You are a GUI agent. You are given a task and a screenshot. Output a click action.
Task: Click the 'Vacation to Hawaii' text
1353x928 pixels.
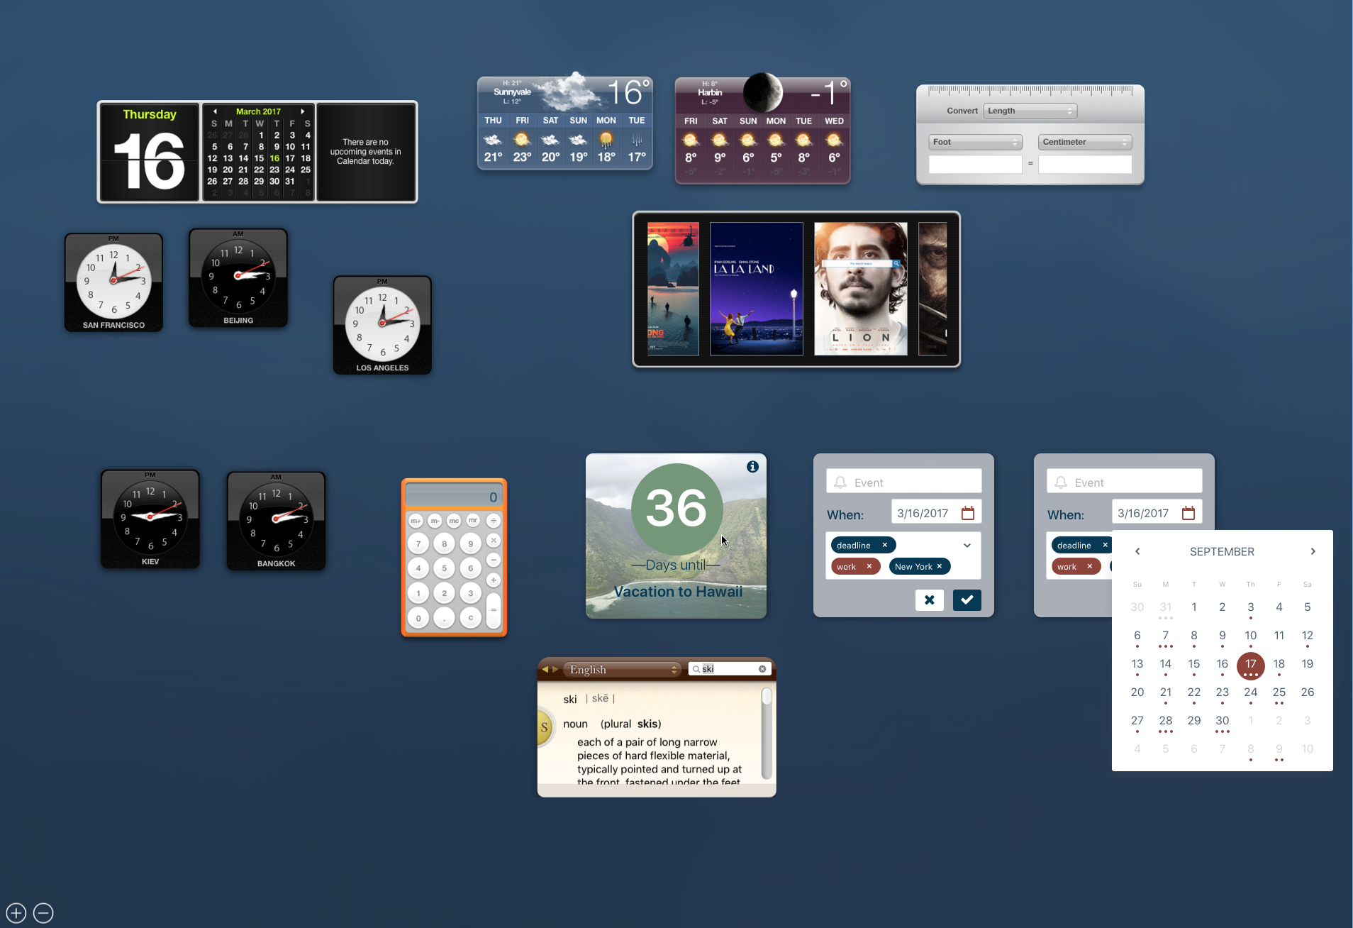pos(678,592)
